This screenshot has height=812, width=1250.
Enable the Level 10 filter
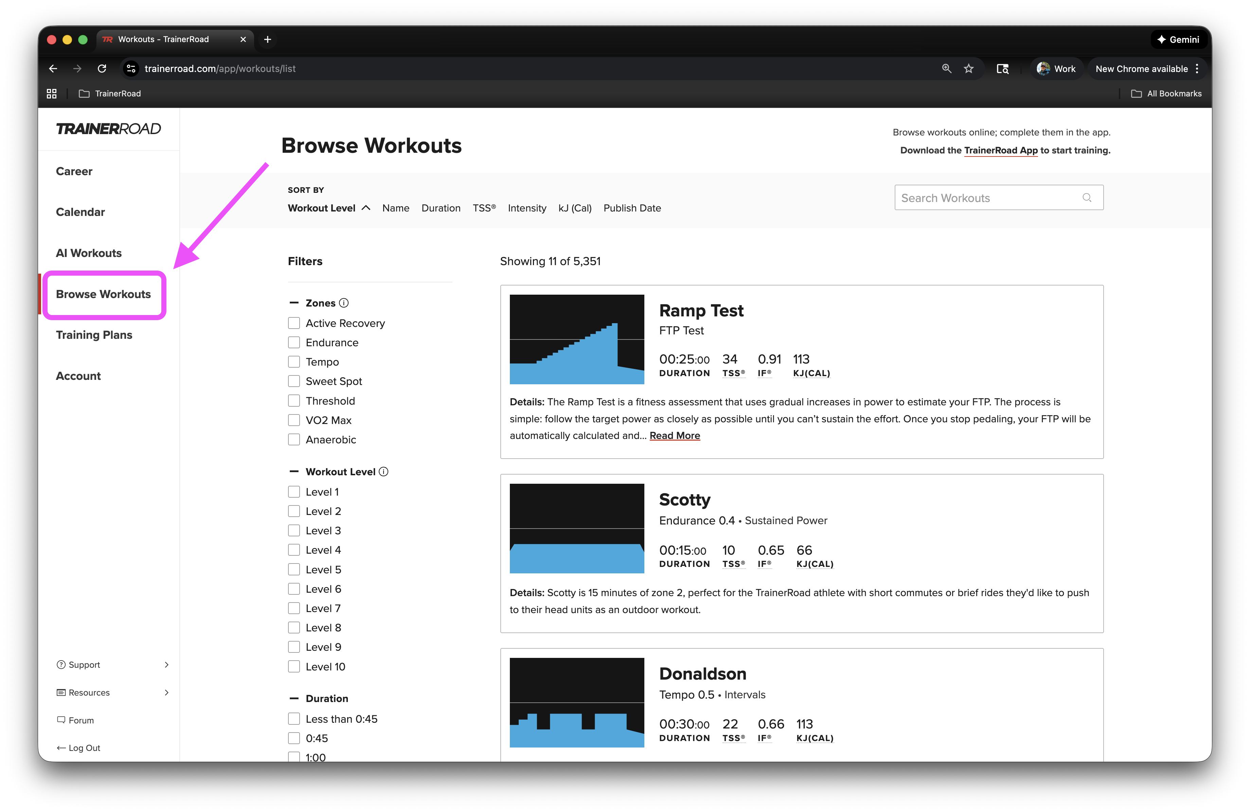click(294, 667)
